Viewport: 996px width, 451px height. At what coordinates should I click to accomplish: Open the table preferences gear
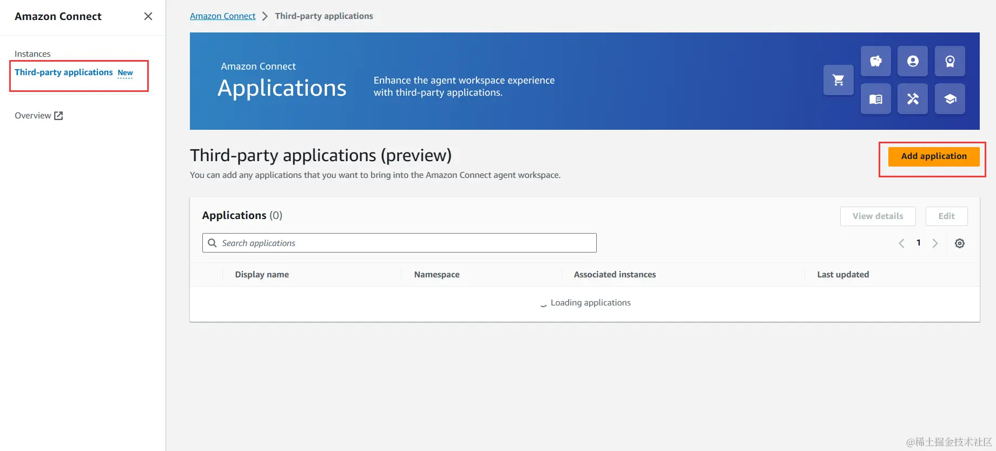pos(960,243)
